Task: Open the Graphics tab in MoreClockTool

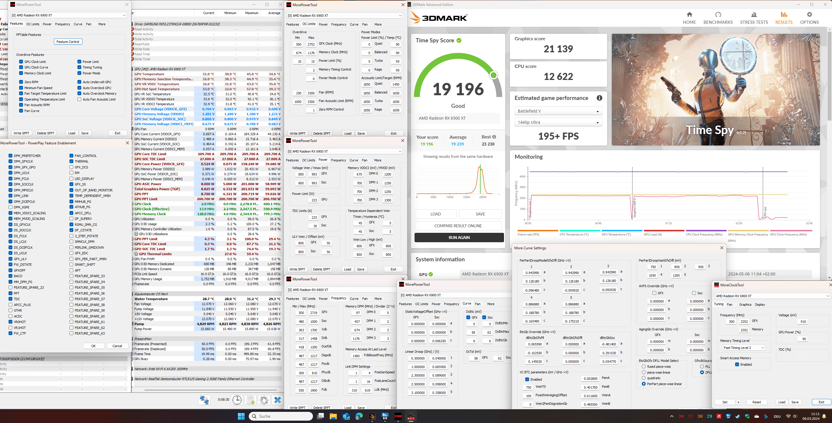Action: [x=745, y=304]
